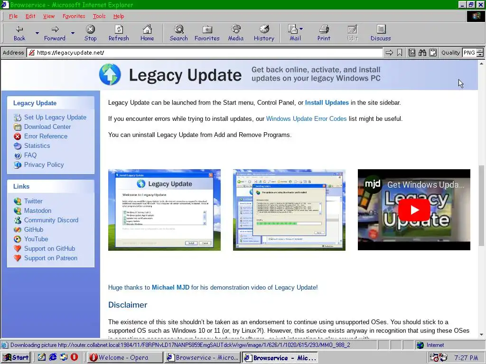Open the Statistics sidebar link
Screen dimensions: 486x364
pyautogui.click(x=37, y=146)
